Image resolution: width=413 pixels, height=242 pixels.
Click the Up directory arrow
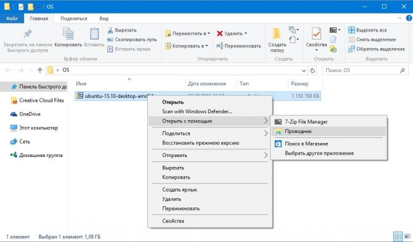(x=40, y=70)
